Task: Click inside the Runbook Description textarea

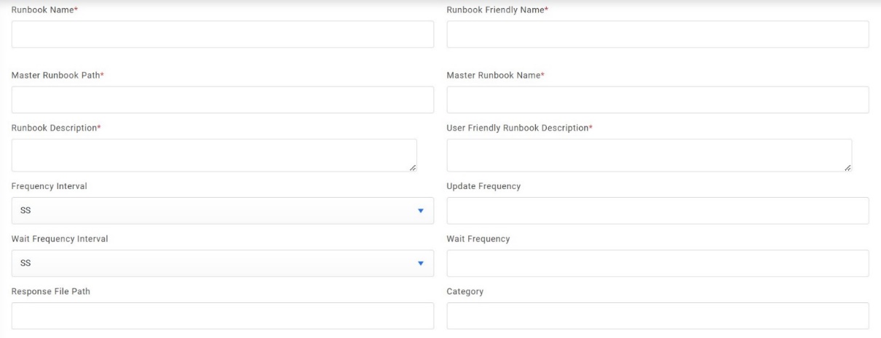Action: pyautogui.click(x=214, y=155)
